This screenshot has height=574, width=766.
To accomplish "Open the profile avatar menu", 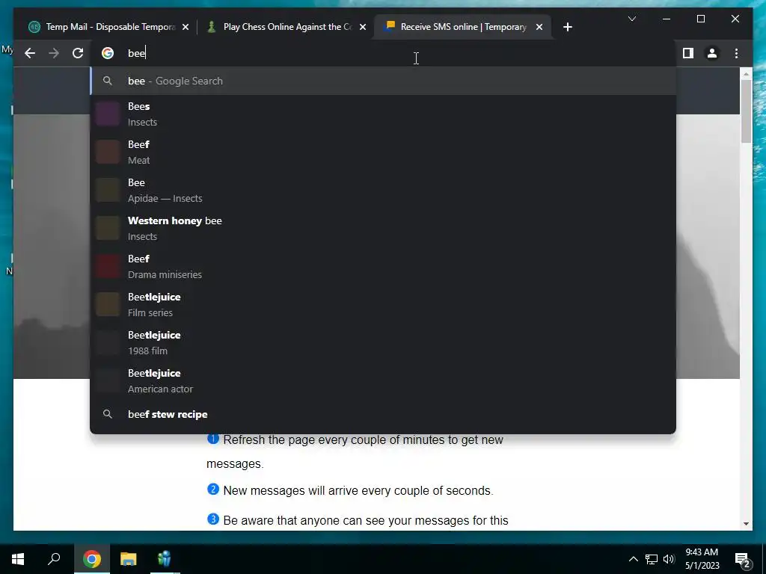I will point(712,53).
